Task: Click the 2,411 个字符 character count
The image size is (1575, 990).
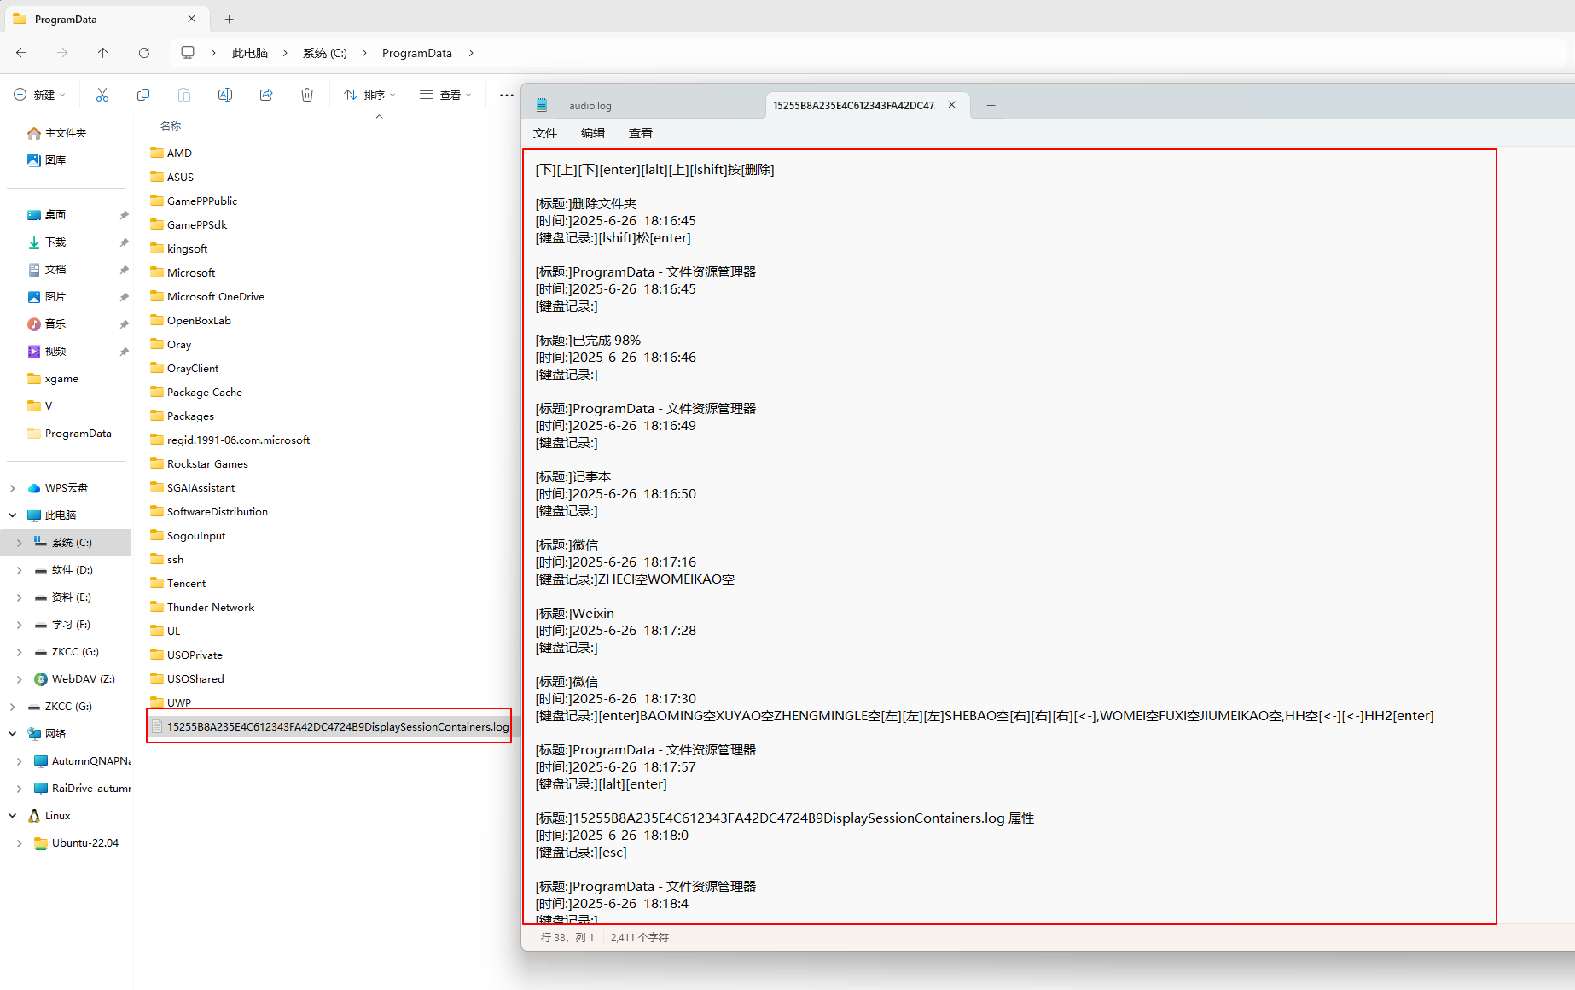Action: tap(640, 938)
